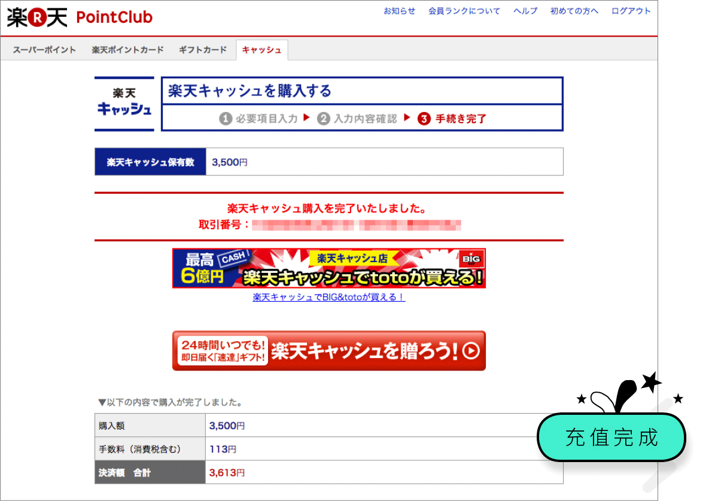
Task: Click the 3,500円 balance value
Action: tap(229, 162)
